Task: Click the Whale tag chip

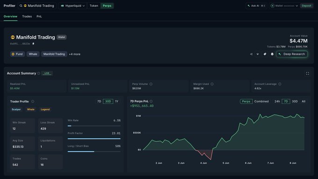Action: click(x=33, y=54)
